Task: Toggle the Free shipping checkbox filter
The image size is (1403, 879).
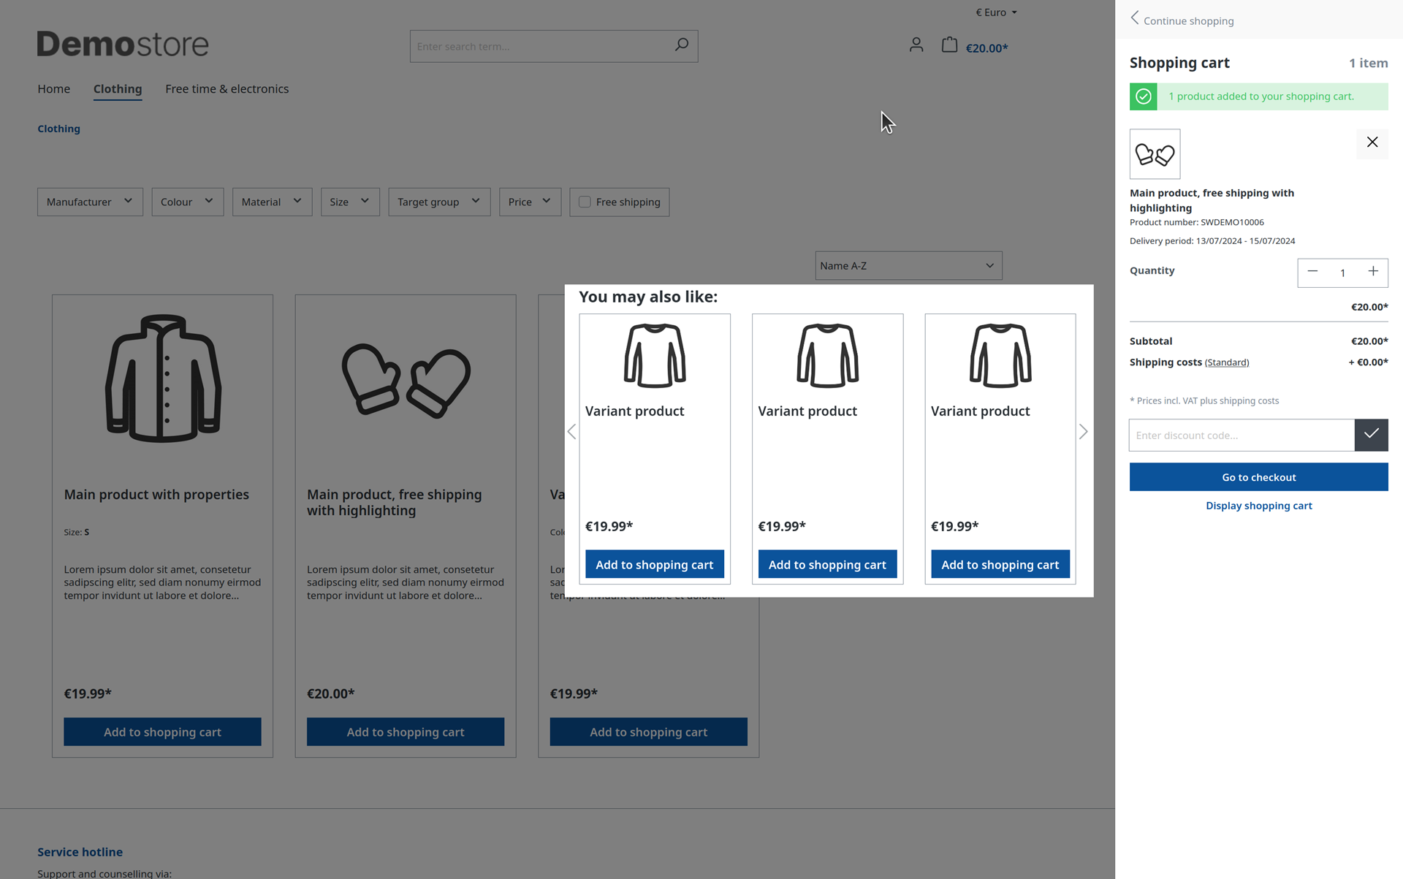Action: 584,202
